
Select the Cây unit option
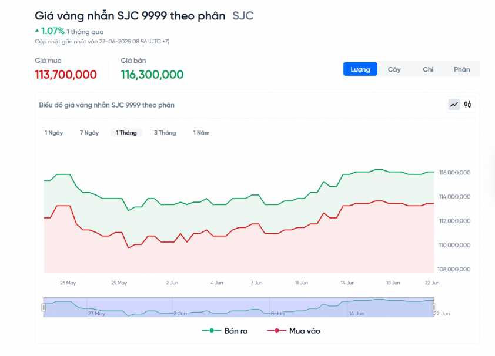coord(394,69)
